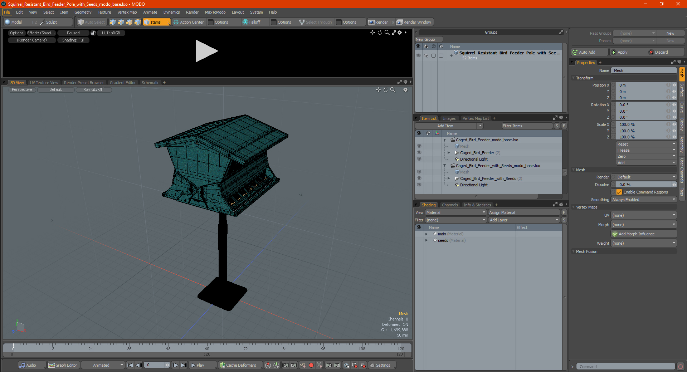Hide first Directional Light item

419,159
